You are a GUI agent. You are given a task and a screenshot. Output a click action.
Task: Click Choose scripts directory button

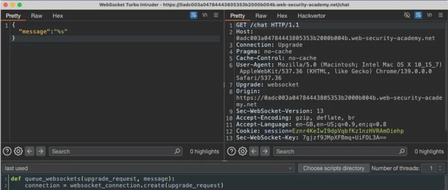(x=334, y=168)
